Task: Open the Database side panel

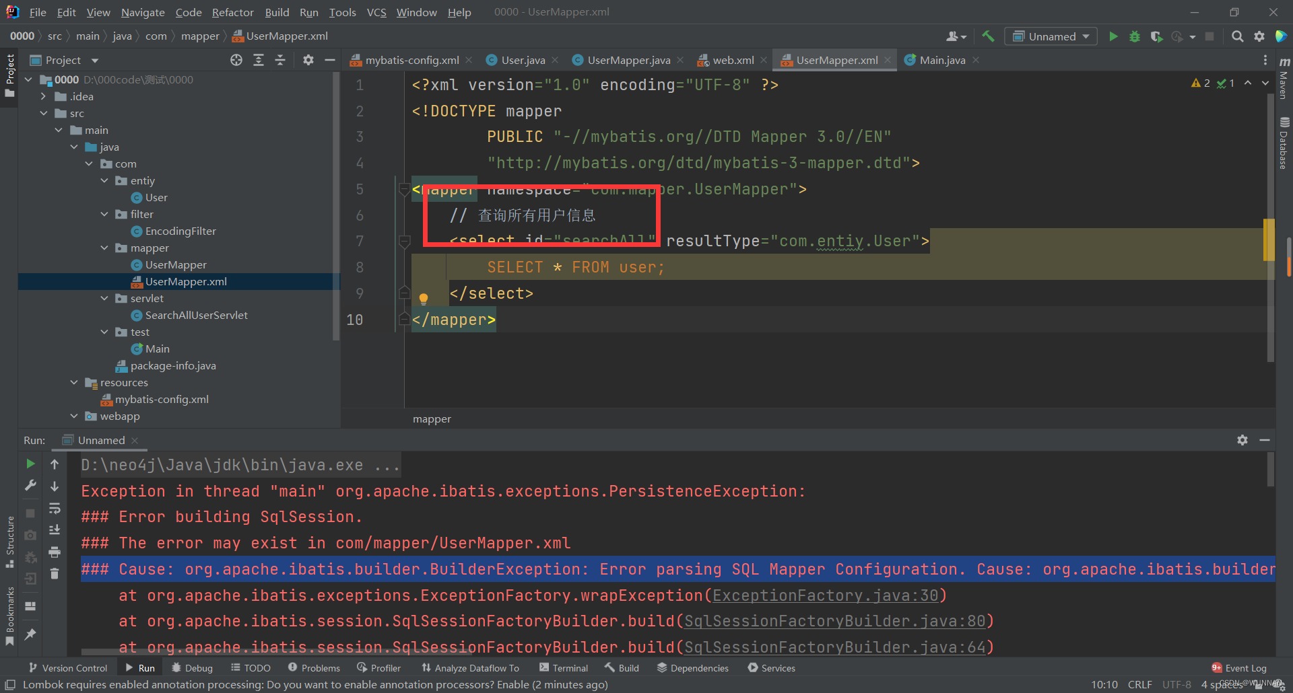Action: tap(1284, 143)
